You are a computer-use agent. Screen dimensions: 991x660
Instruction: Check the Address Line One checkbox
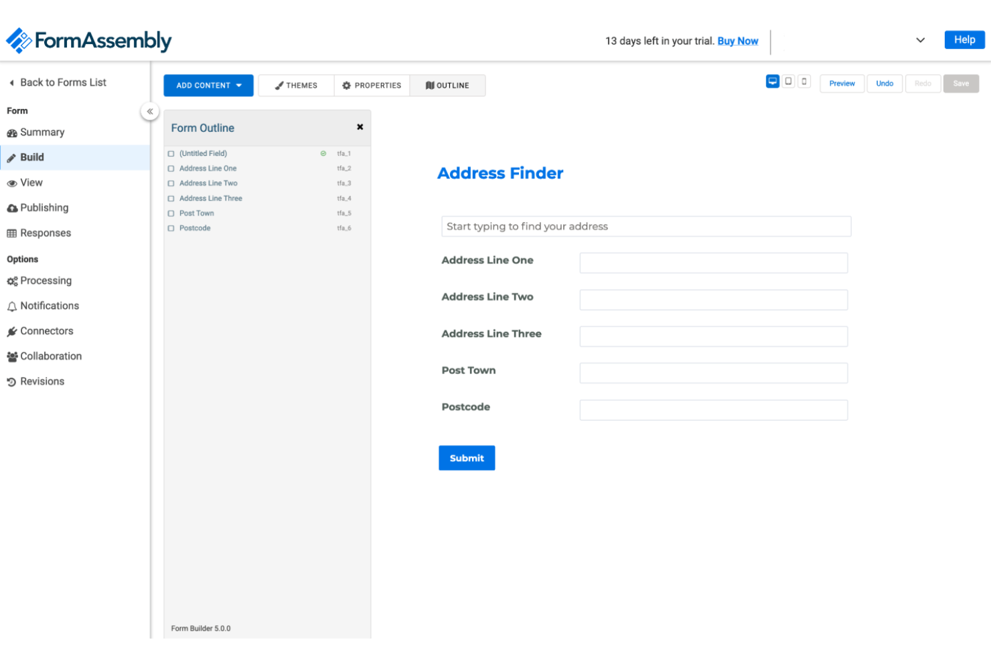(x=171, y=168)
